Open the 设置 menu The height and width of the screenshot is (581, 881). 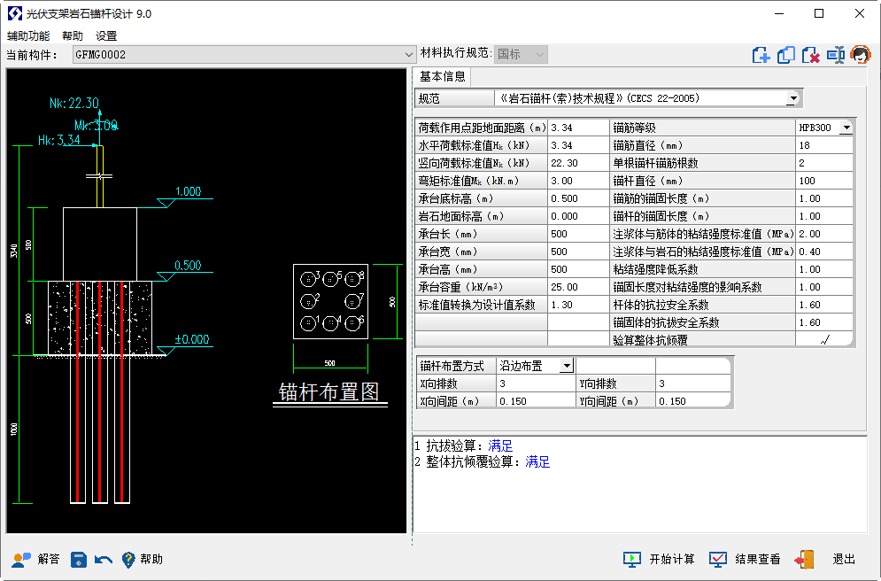pos(106,36)
